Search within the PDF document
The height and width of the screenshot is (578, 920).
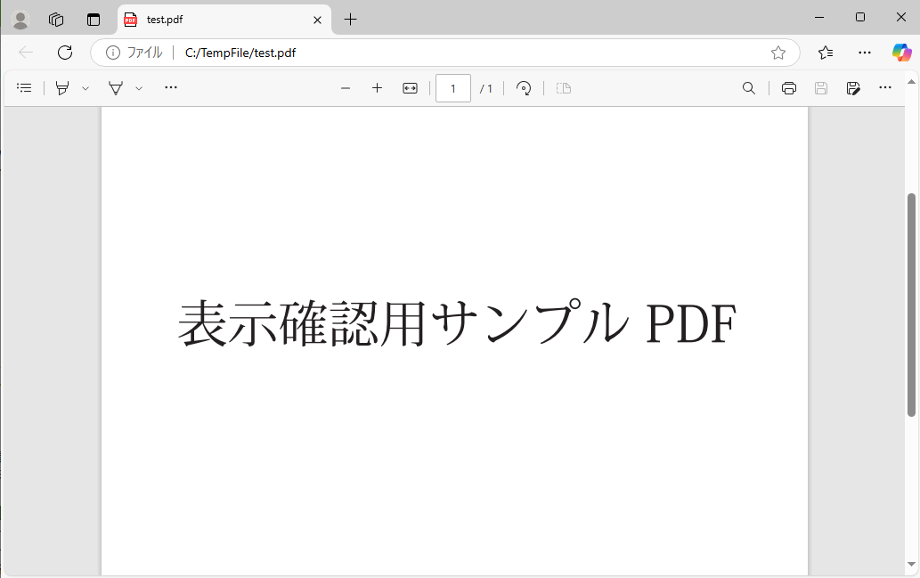coord(749,88)
